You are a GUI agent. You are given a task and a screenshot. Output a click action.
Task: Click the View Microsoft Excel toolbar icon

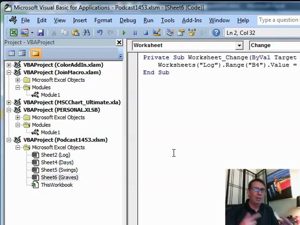[x=13, y=32]
